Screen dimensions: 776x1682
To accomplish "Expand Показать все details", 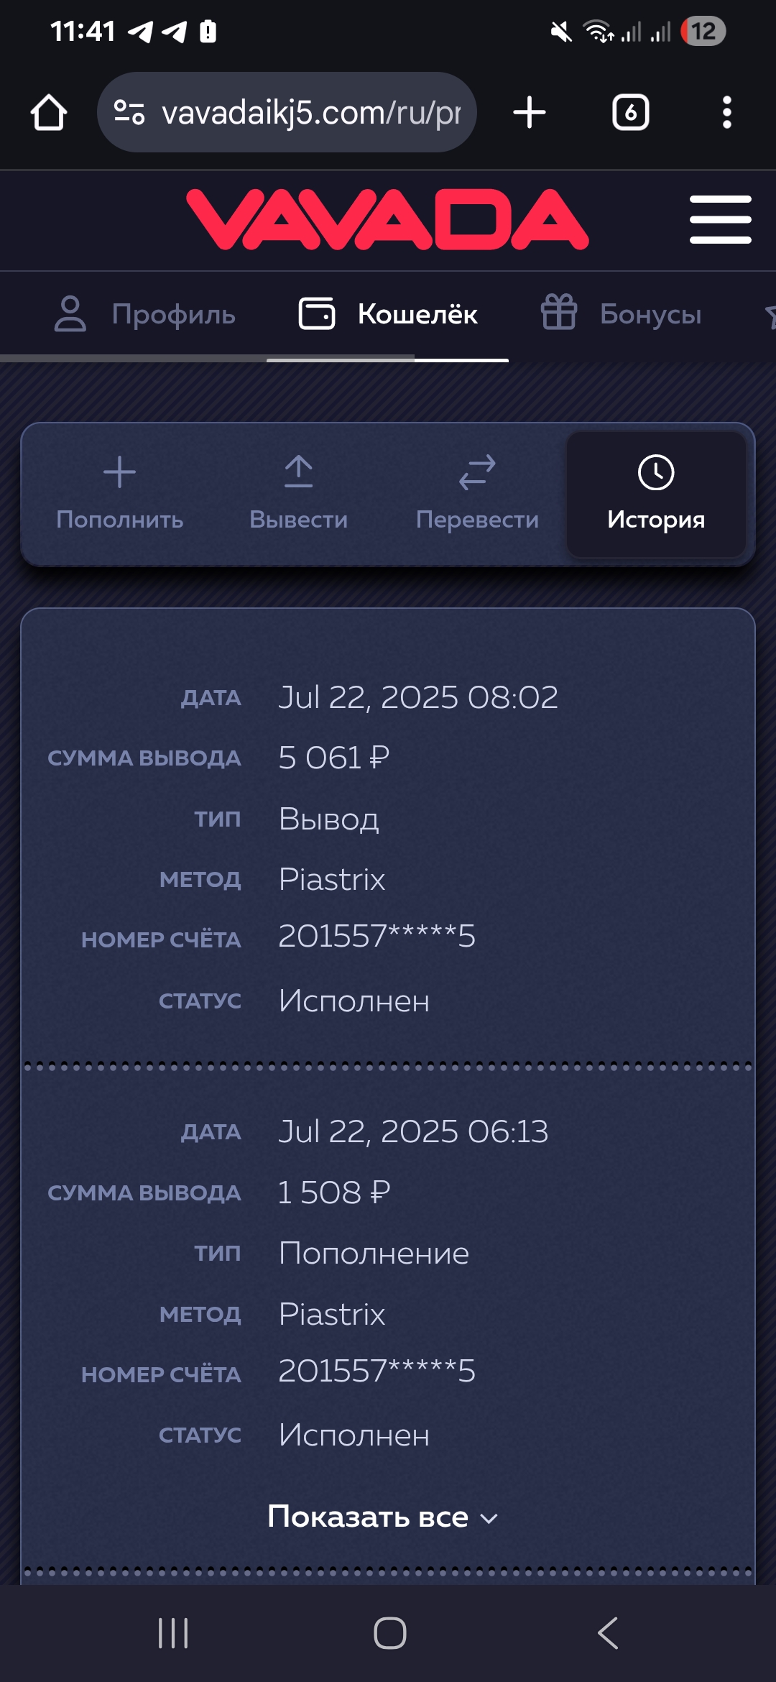I will [382, 1517].
